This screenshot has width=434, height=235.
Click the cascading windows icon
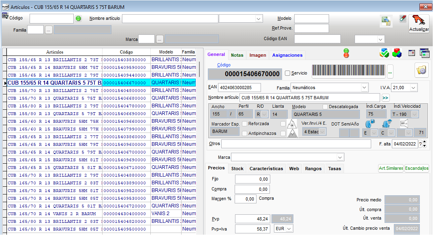(x=424, y=53)
